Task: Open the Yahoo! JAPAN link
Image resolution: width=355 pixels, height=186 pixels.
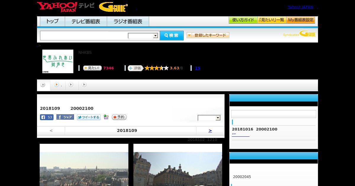Action: point(300,7)
